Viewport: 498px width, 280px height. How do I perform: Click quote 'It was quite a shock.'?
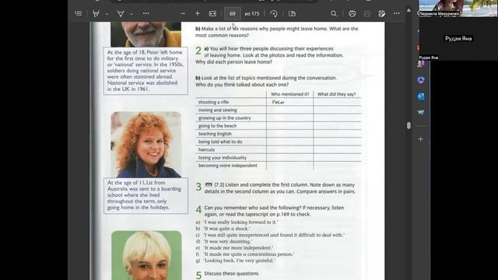click(226, 229)
